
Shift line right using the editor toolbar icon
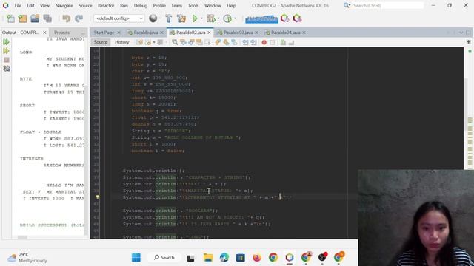[x=253, y=43]
